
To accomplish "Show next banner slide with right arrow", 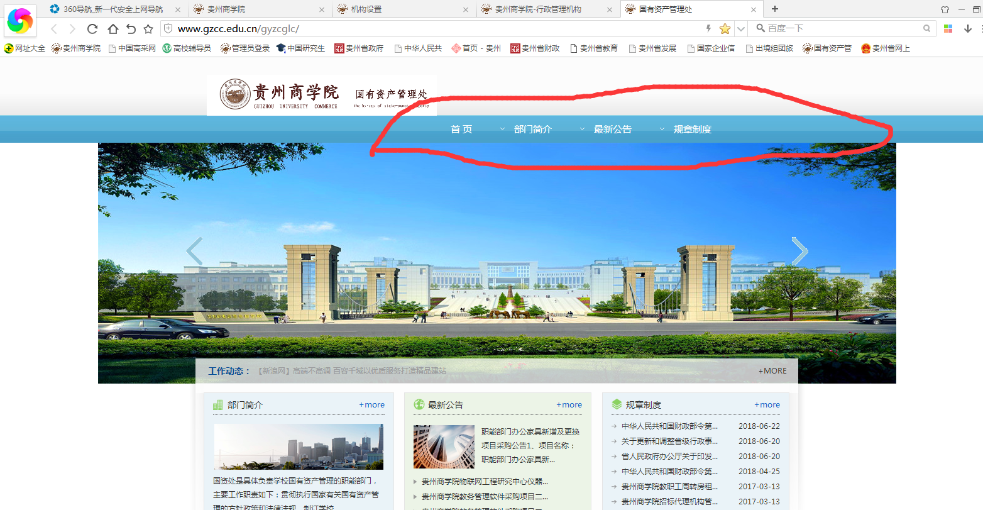I will click(799, 252).
